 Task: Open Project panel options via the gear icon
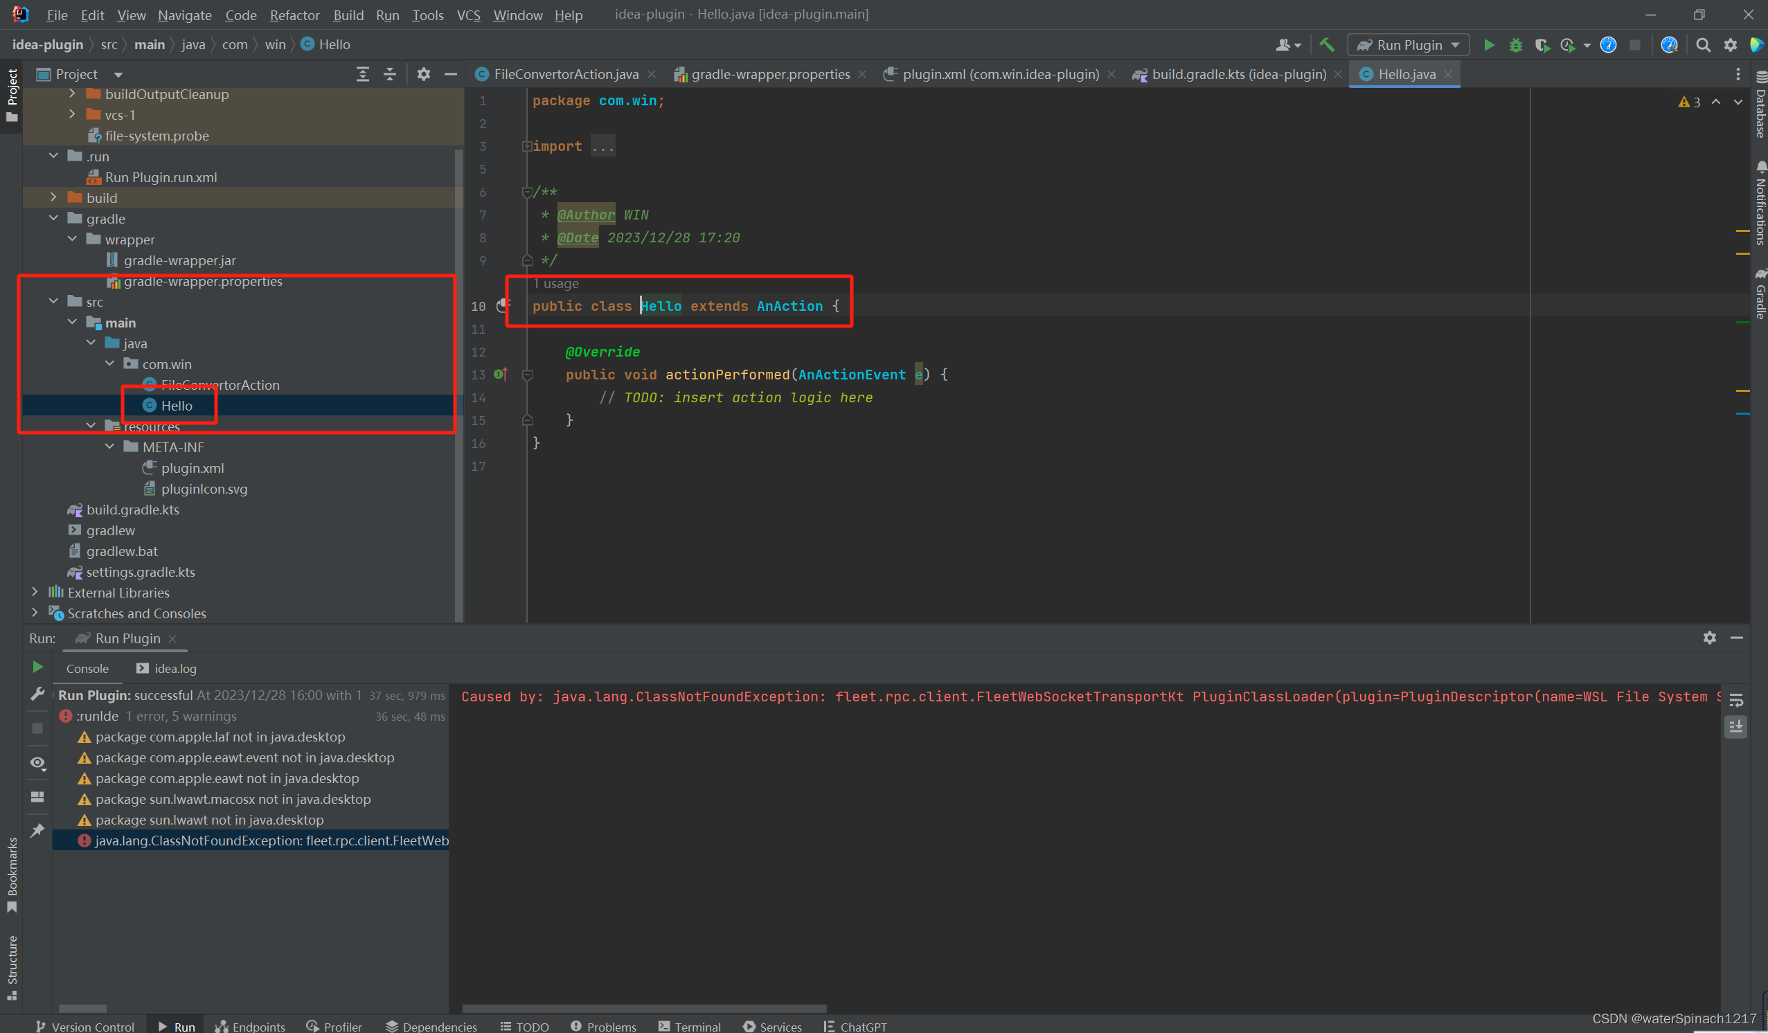[x=423, y=74]
